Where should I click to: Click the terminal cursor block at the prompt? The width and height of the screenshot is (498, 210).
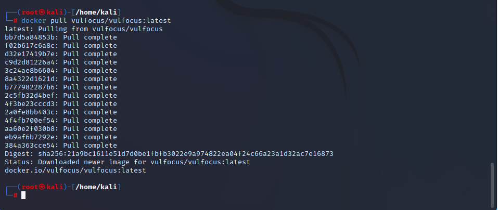click(x=23, y=195)
